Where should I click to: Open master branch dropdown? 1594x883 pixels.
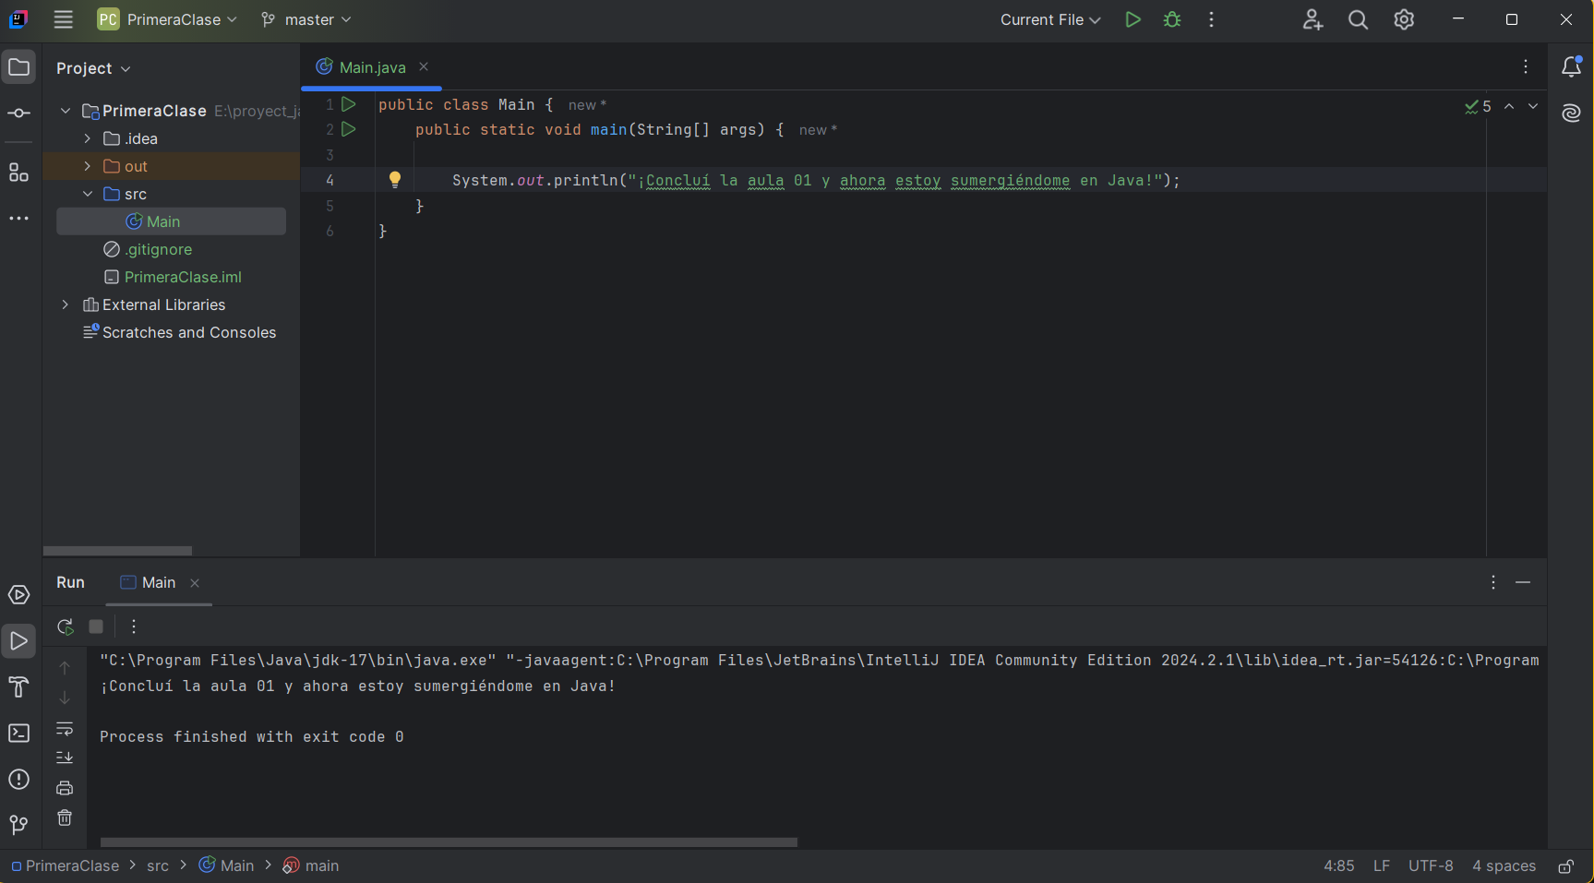pyautogui.click(x=306, y=19)
